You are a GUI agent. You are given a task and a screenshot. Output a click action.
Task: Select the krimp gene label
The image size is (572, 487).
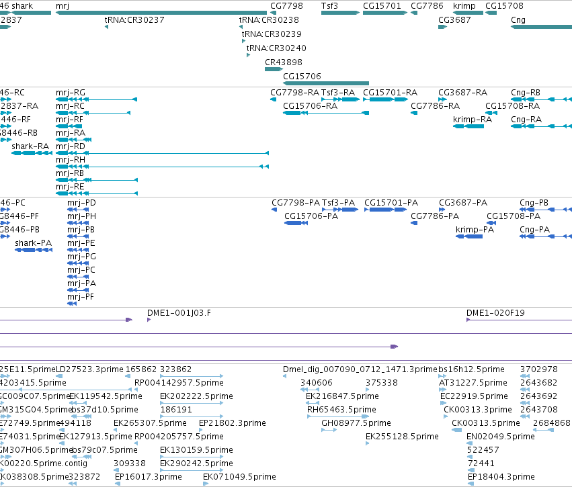tap(464, 6)
